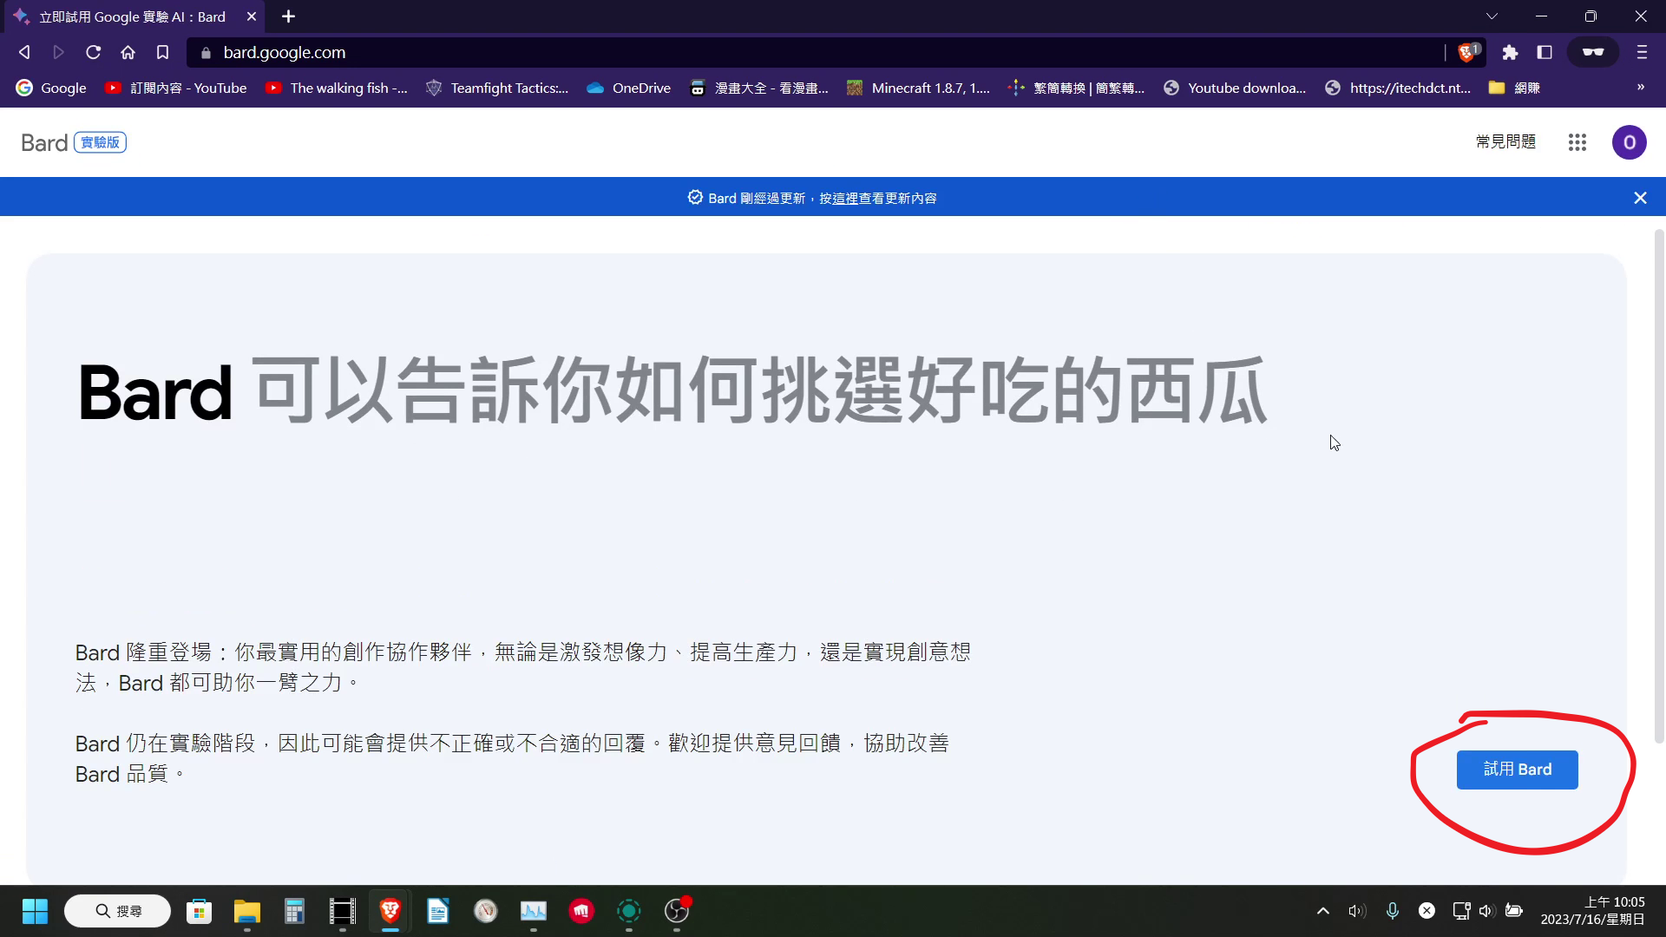The image size is (1666, 937).
Task: Show hidden system tray icons
Action: pyautogui.click(x=1322, y=911)
